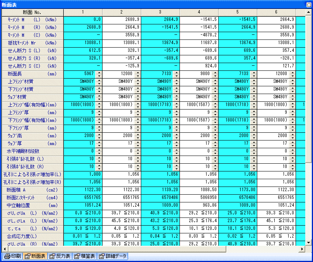Decrease ウェブ高 2000 for section 5

(254, 139)
